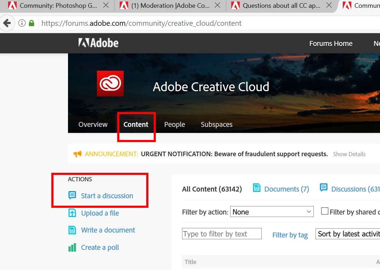The height and width of the screenshot is (270, 380).
Task: Open the Subspaces tab
Action: pos(216,124)
